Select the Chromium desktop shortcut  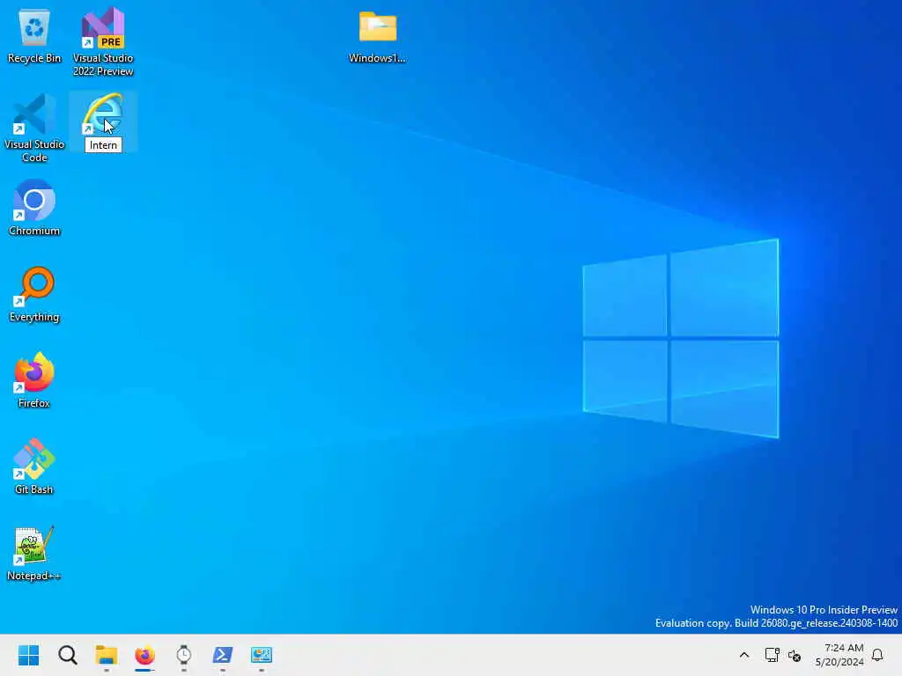click(34, 208)
